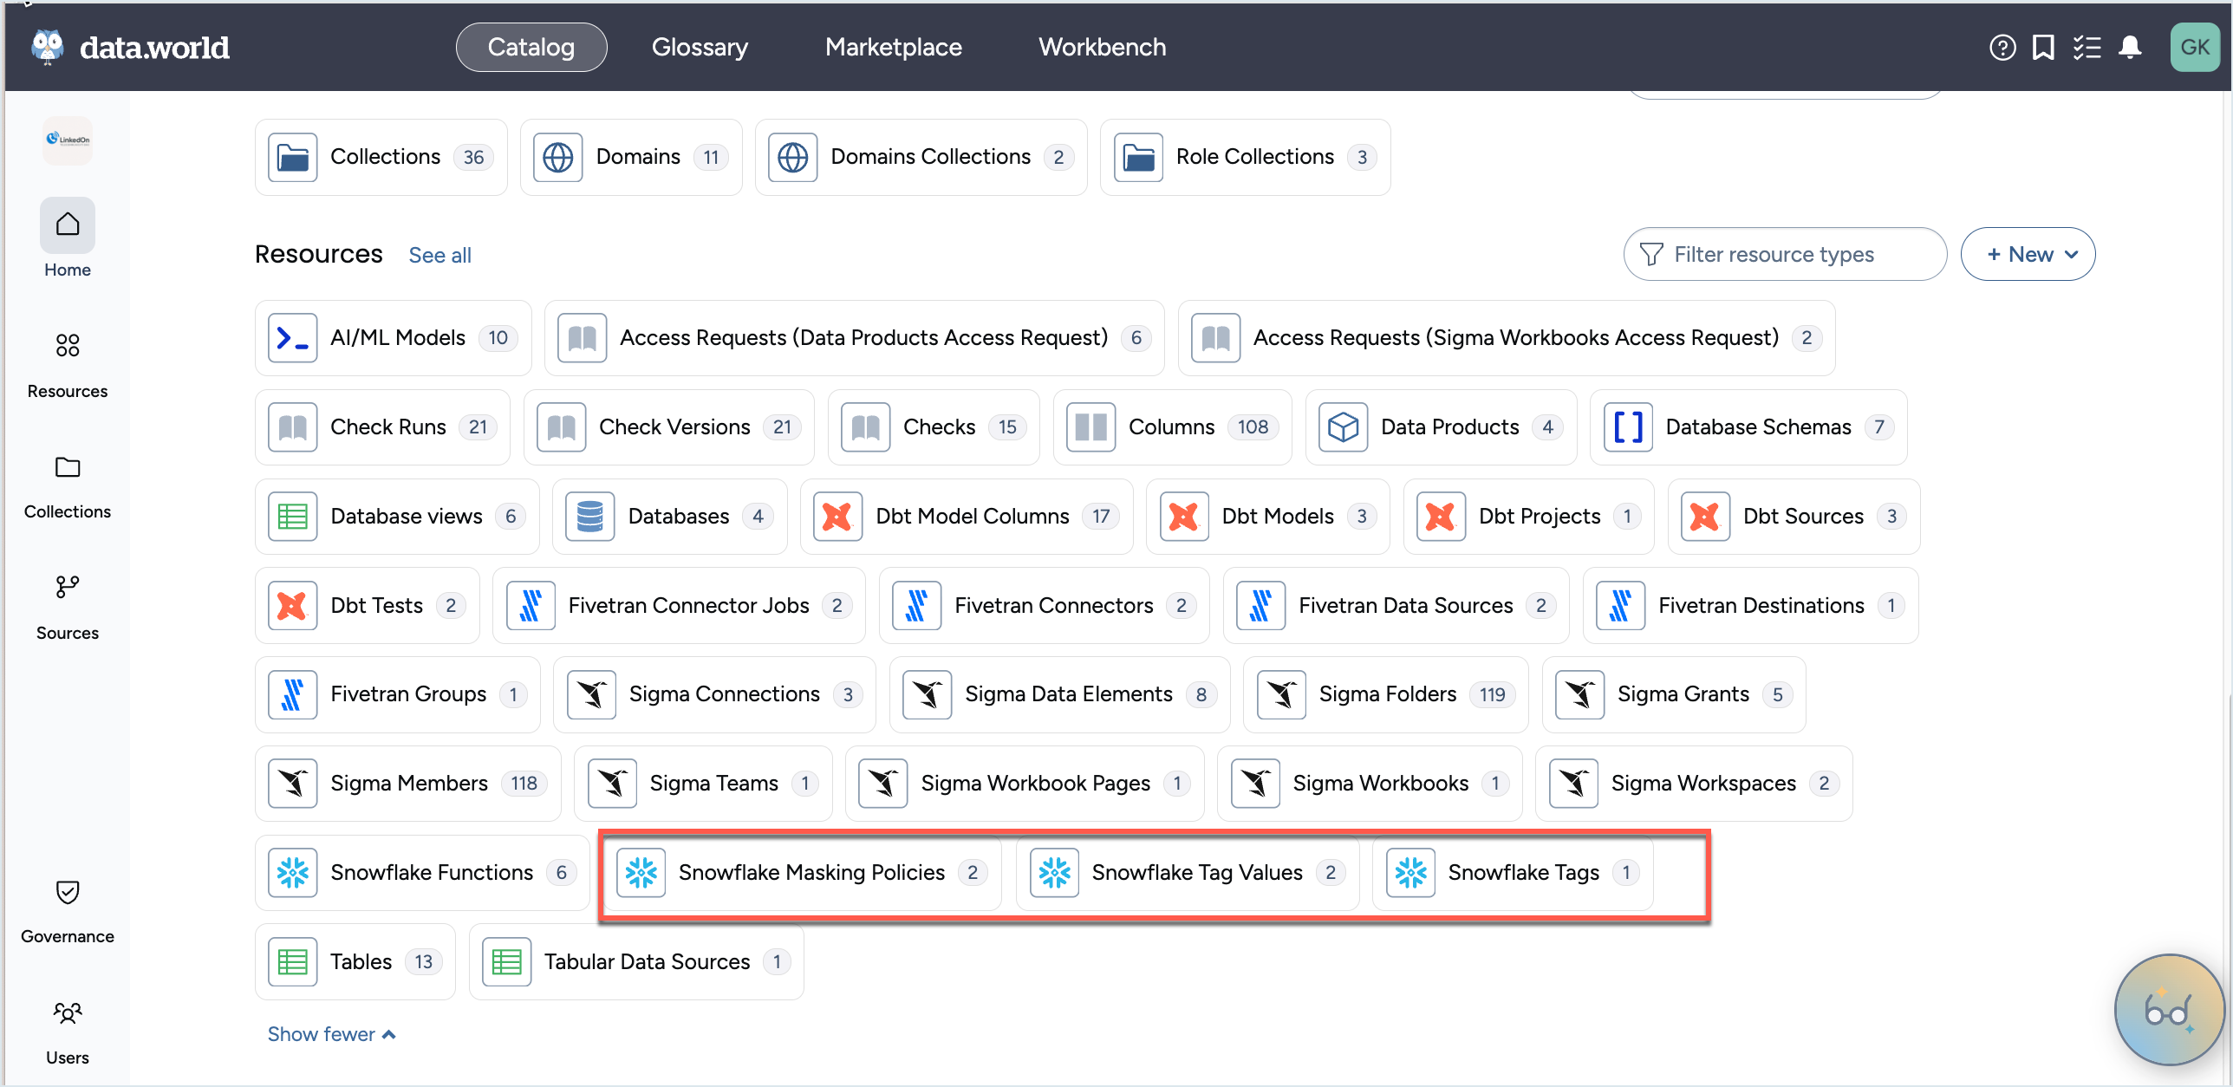Viewport: 2233px width, 1087px height.
Task: Click the Filter resource types field
Action: click(x=1784, y=254)
